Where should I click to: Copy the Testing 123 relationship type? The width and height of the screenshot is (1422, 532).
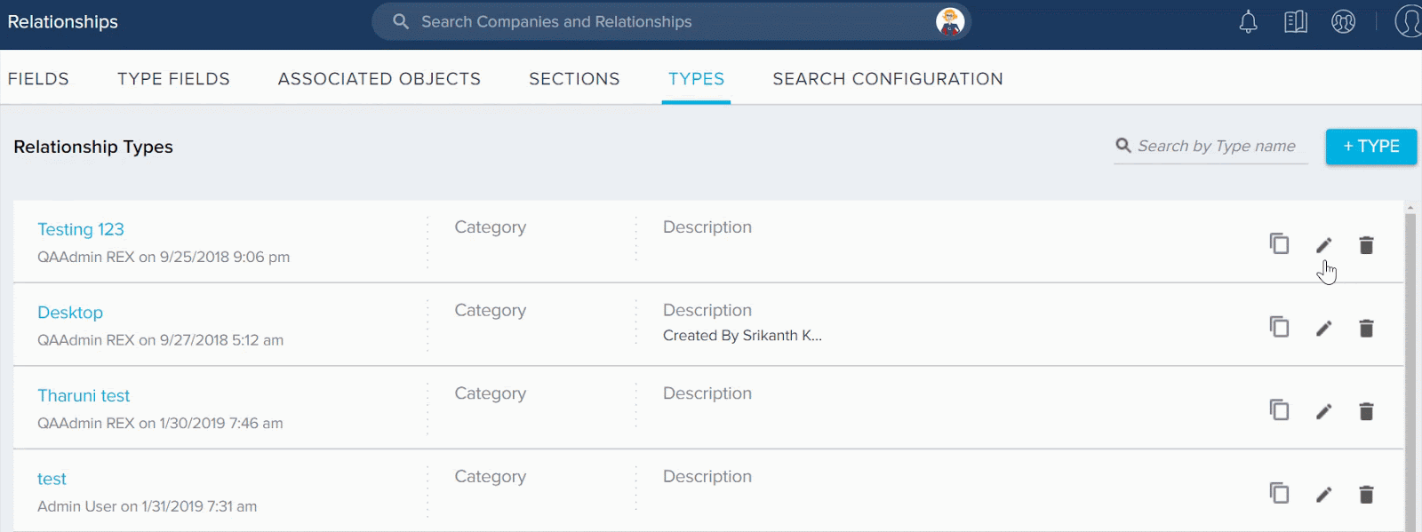coord(1279,243)
